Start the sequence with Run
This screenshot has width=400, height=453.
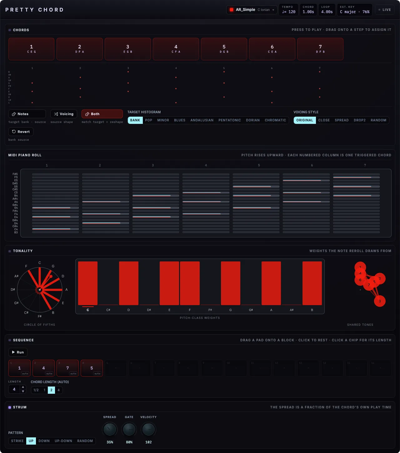[18, 352]
